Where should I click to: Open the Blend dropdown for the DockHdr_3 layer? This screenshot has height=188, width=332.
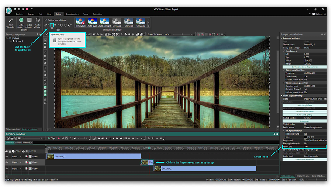point(21,168)
